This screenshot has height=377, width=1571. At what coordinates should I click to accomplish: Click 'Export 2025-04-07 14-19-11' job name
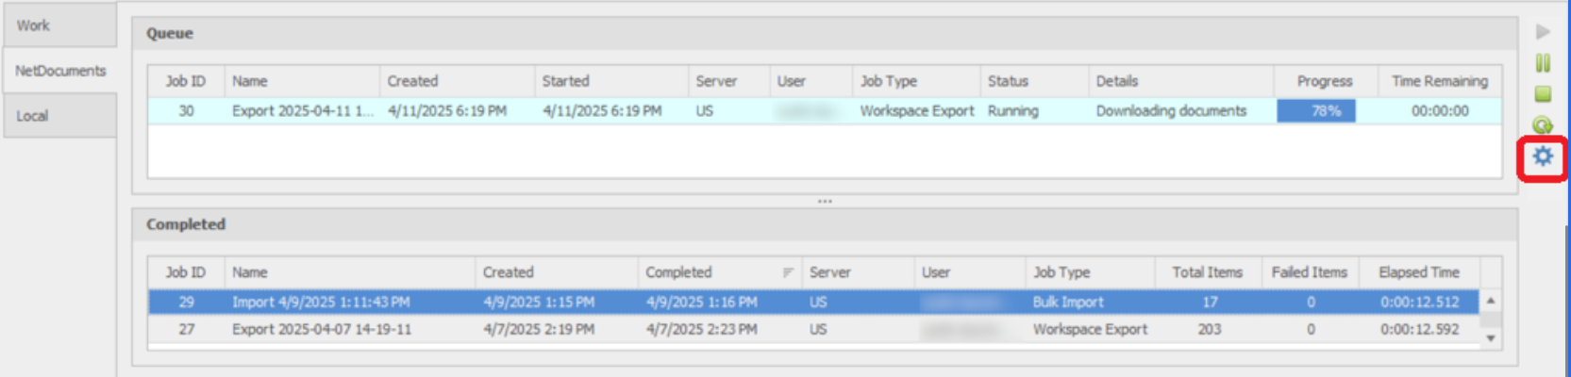coord(322,330)
